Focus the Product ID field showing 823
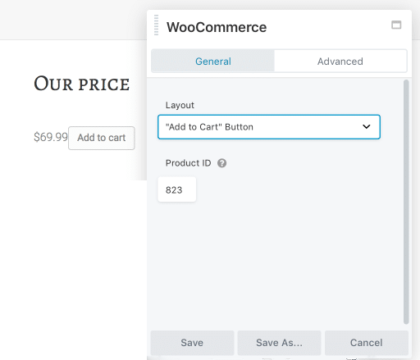This screenshot has width=420, height=360. [x=177, y=189]
